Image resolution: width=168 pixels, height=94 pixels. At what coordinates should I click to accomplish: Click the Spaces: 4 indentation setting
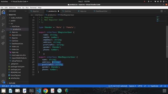132,86
